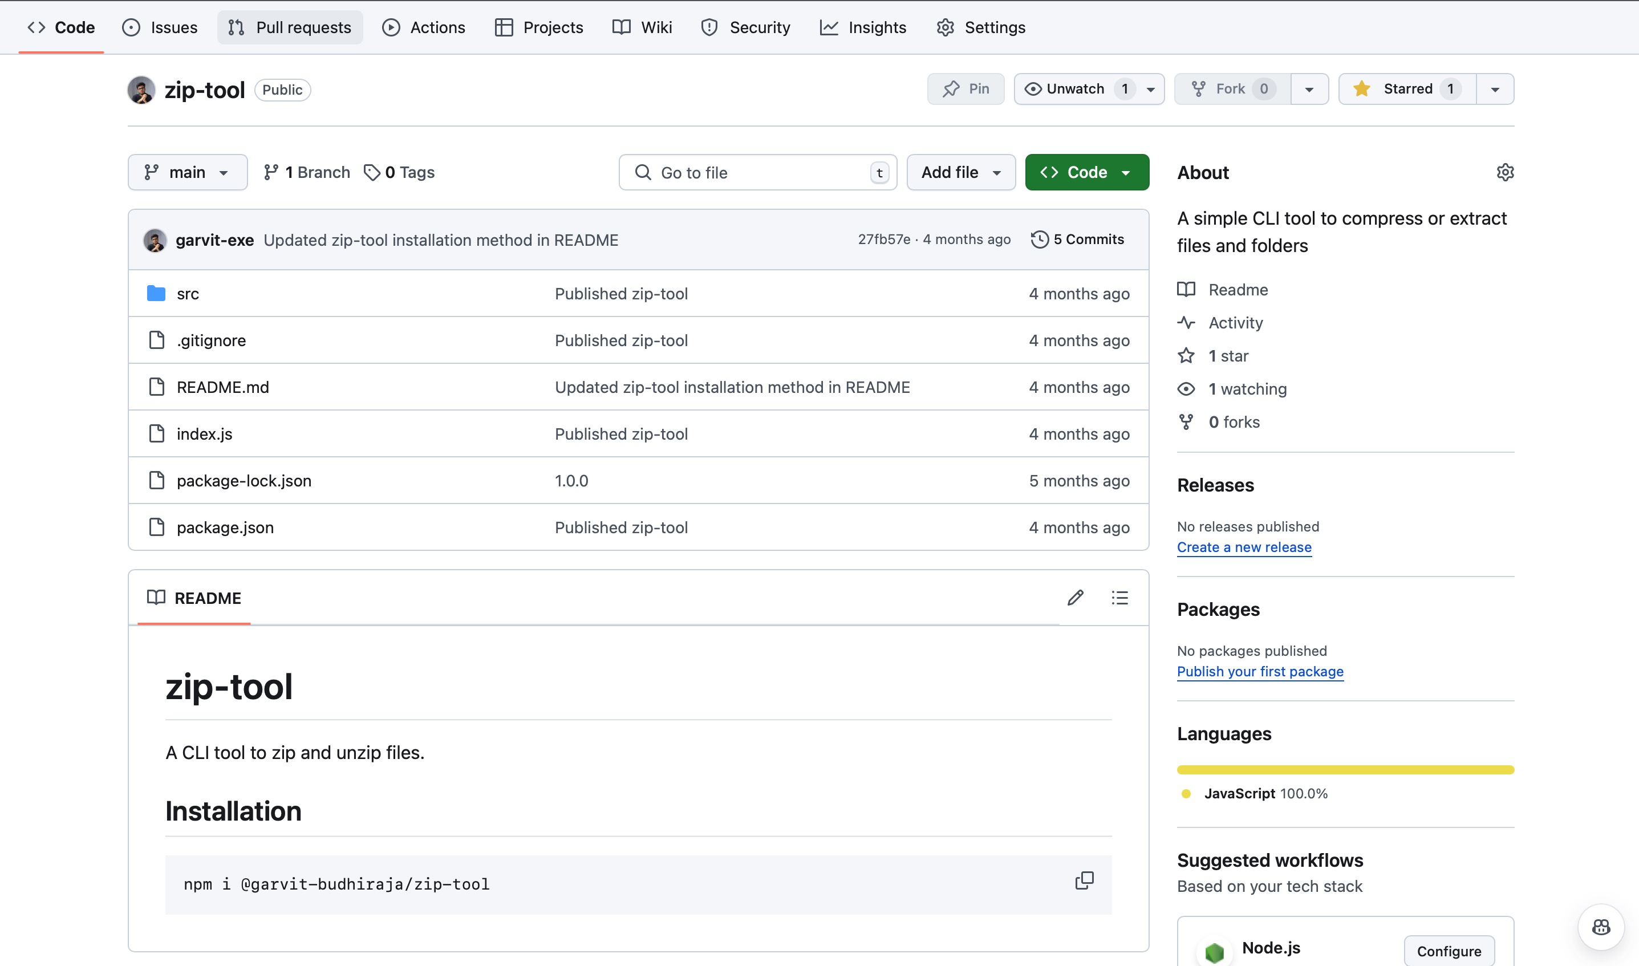Viewport: 1639px width, 966px height.
Task: Expand the main branch dropdown
Action: click(188, 172)
